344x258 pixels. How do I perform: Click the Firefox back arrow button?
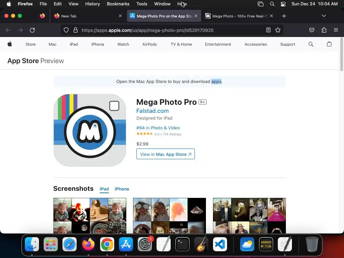tap(8, 30)
